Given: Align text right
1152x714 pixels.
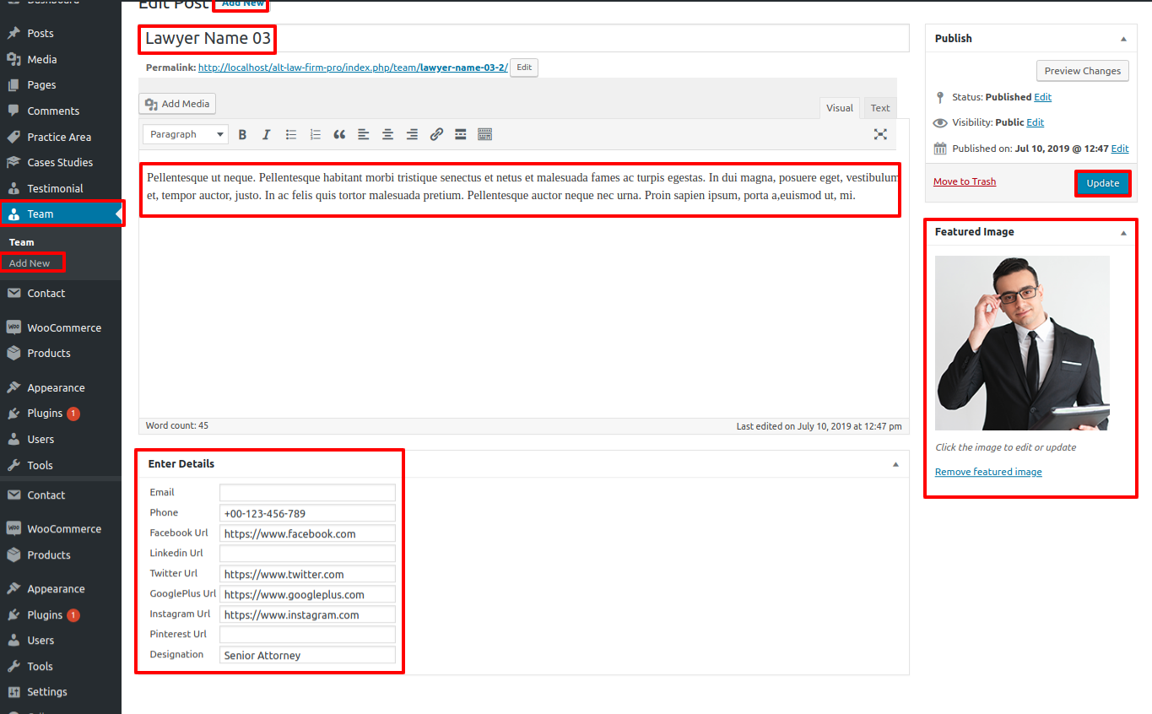Looking at the screenshot, I should pyautogui.click(x=412, y=134).
